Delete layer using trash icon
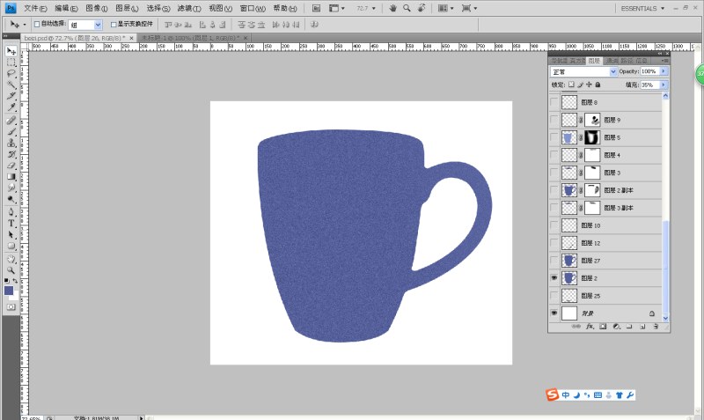Screen dimensions: 704x420 (x=656, y=327)
